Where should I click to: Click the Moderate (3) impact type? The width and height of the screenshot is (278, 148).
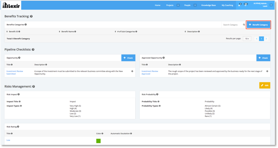75,111
